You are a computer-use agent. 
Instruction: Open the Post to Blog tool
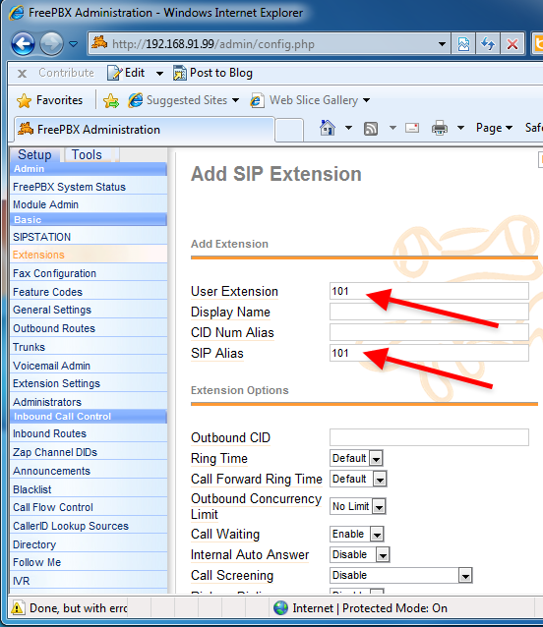(x=212, y=73)
